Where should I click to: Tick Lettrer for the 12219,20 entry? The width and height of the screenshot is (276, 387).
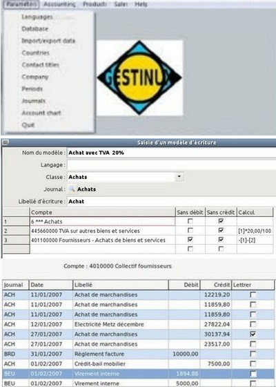pyautogui.click(x=253, y=294)
